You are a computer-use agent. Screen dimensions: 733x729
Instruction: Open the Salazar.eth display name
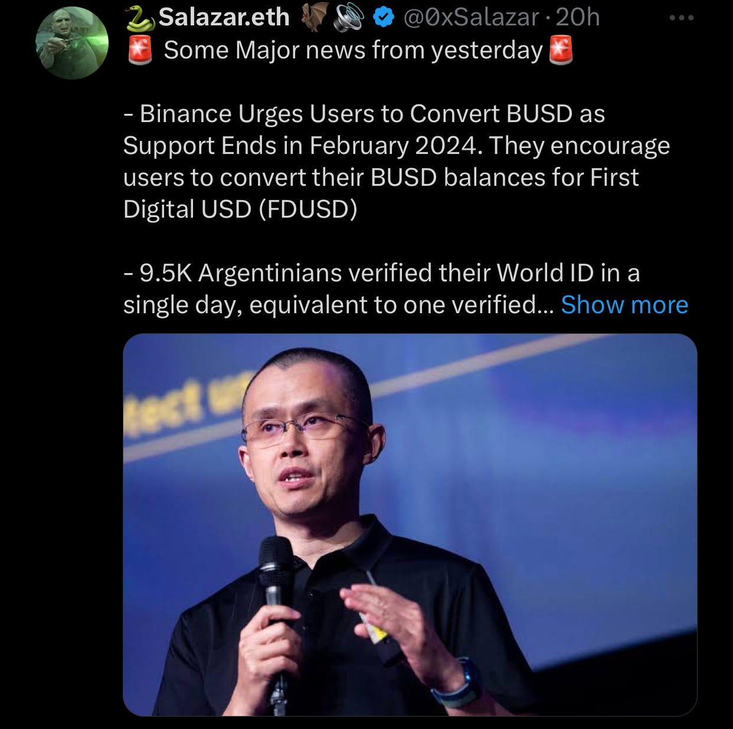pos(224,18)
